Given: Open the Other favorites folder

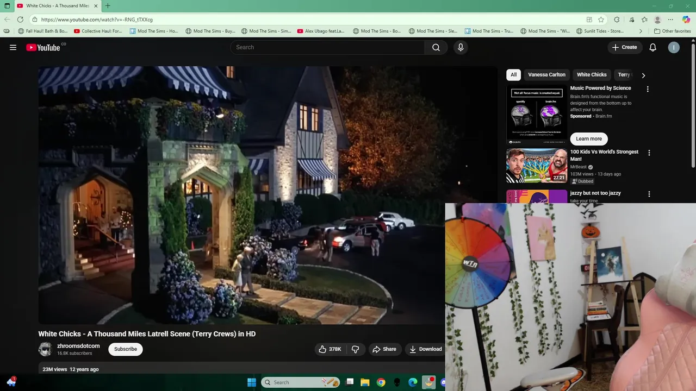Looking at the screenshot, I should 673,31.
